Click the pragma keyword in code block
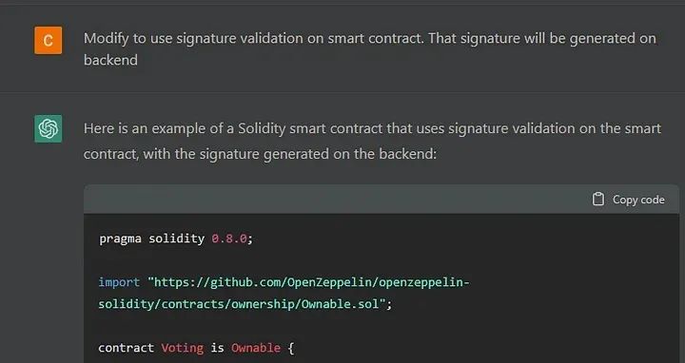The height and width of the screenshot is (363, 685). pos(120,239)
